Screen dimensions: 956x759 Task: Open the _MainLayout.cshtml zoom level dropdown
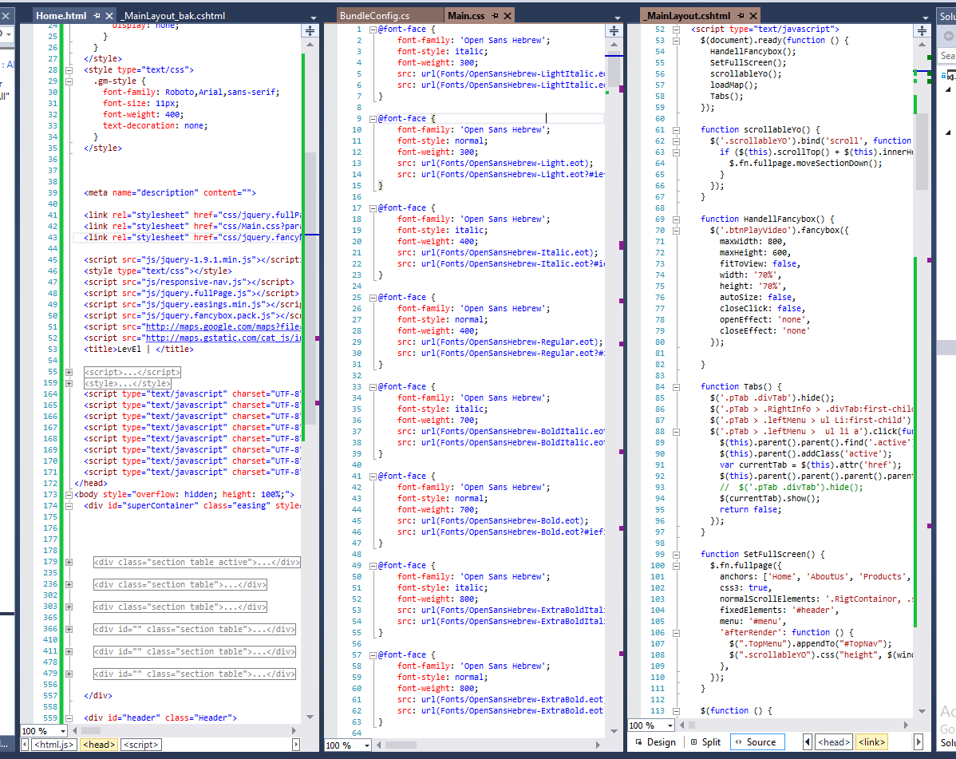[x=670, y=725]
